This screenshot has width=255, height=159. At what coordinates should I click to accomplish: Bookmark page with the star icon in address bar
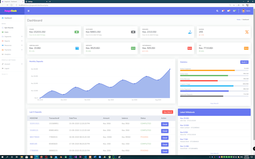pos(234,5)
